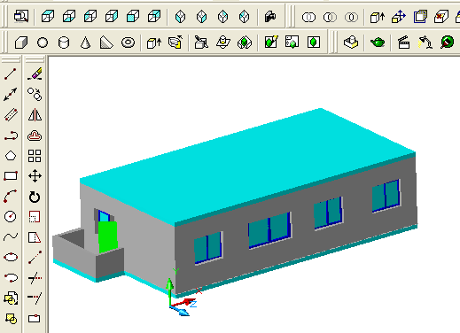Select the Rectangle draw tool
This screenshot has width=460, height=333.
(x=11, y=176)
